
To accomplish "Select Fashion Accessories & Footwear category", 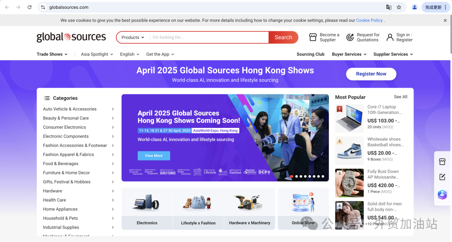I will (x=75, y=145).
